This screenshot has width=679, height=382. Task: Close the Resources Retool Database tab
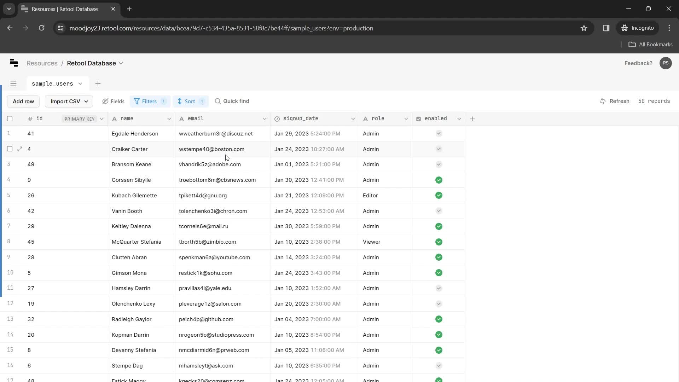[113, 9]
